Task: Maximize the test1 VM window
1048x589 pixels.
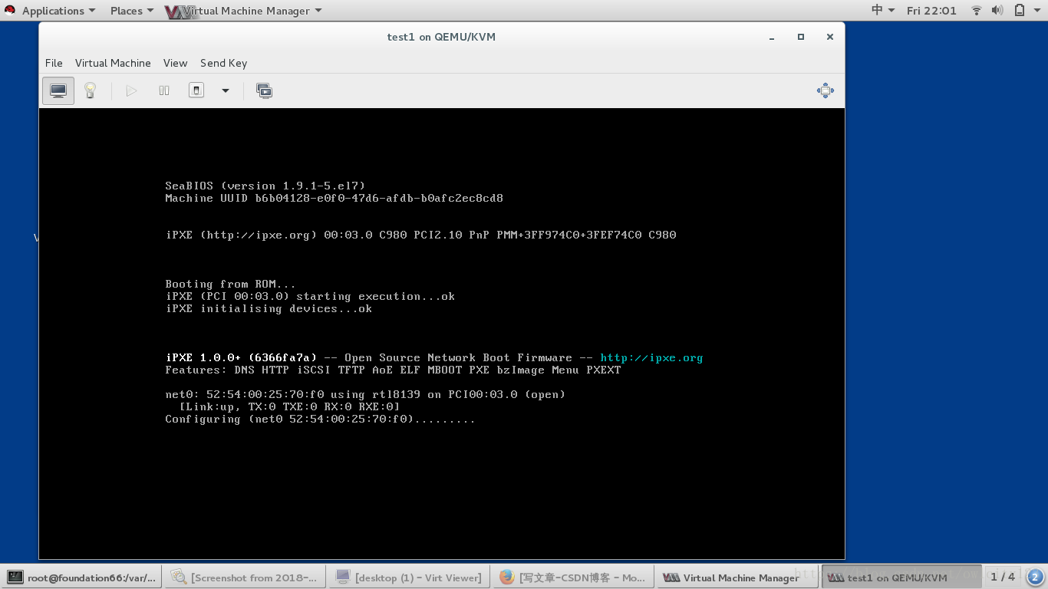Action: (x=801, y=37)
